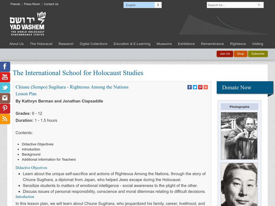Image resolution: width=275 pixels, height=206 pixels.
Task: Open the YouTube sidebar icon
Action: coord(5,77)
